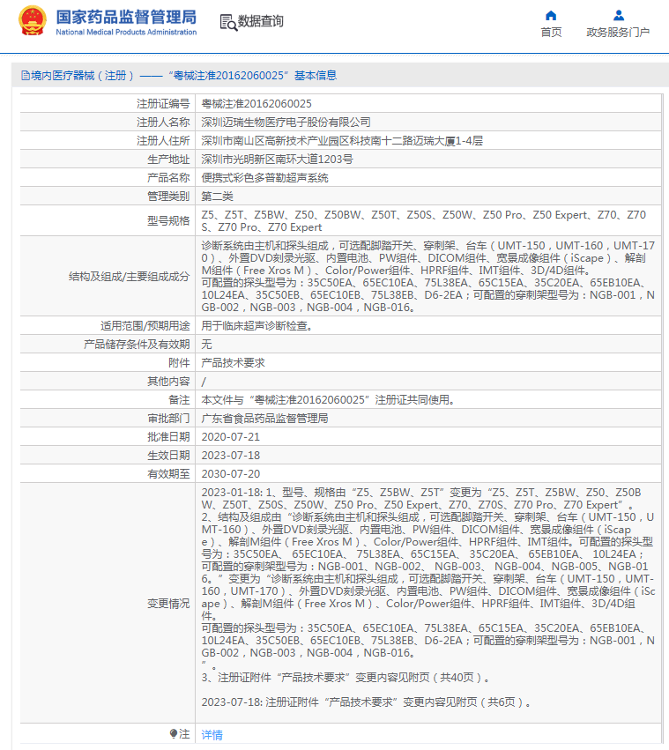This screenshot has width=669, height=750.
Task: Click National Medical Products Administration text
Action: click(126, 32)
